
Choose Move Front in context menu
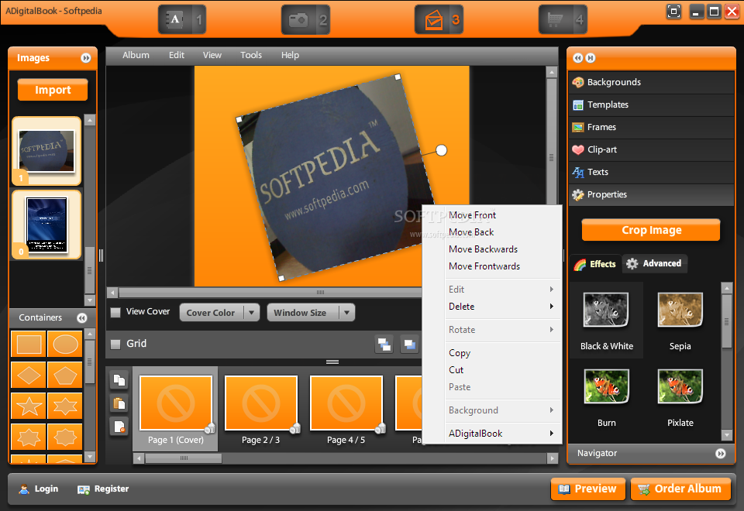492,215
